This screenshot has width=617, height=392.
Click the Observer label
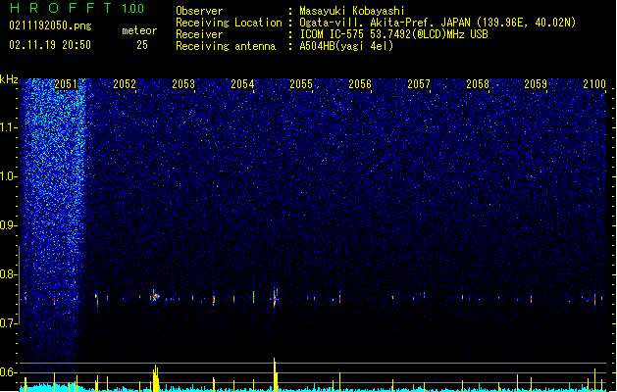tap(199, 11)
